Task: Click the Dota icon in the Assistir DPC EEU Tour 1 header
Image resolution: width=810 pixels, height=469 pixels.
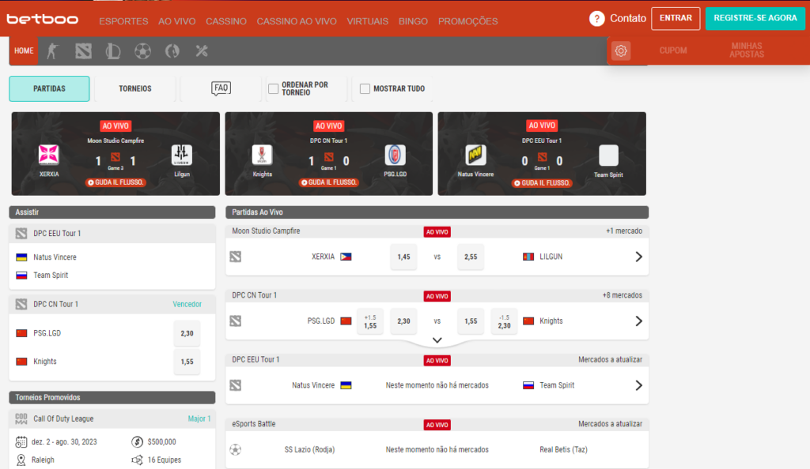Action: click(21, 234)
